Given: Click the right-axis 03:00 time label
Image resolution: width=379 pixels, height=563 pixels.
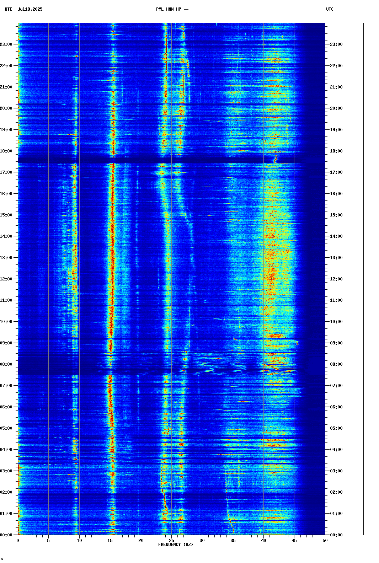Looking at the screenshot, I should point(336,471).
